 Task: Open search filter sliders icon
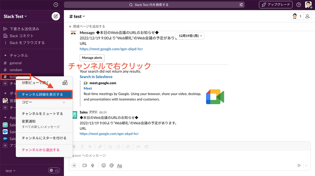pos(241,5)
